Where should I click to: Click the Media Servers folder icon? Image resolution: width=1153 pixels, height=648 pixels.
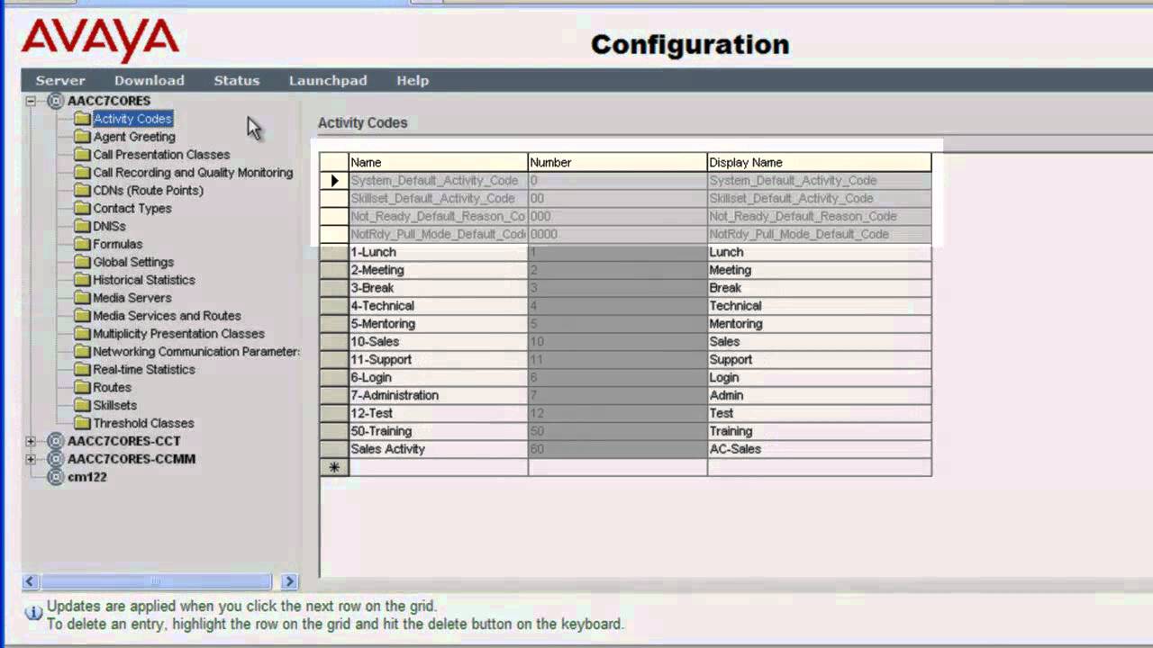tap(82, 298)
